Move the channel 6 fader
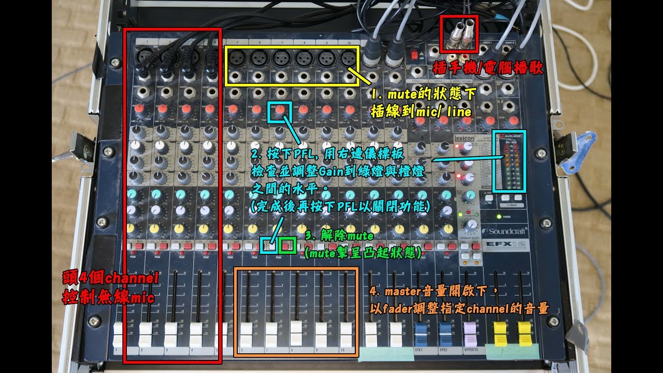663x373 pixels. coord(247,334)
